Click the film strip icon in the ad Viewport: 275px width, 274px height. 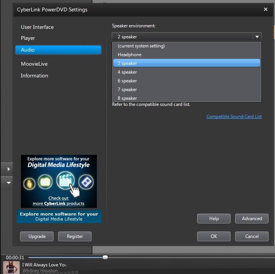86,182
